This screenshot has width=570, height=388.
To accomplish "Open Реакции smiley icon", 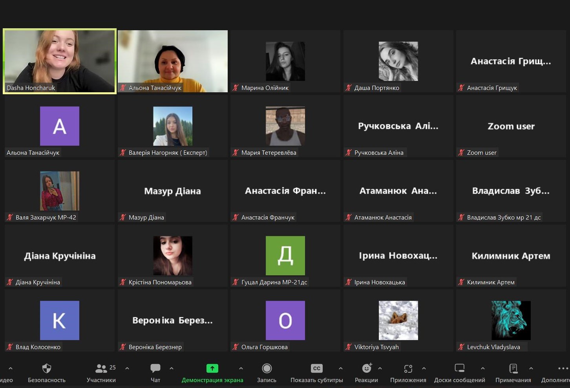I will click(366, 368).
